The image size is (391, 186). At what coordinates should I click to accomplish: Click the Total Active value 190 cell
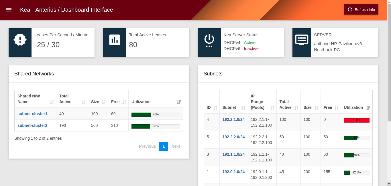tap(72, 125)
